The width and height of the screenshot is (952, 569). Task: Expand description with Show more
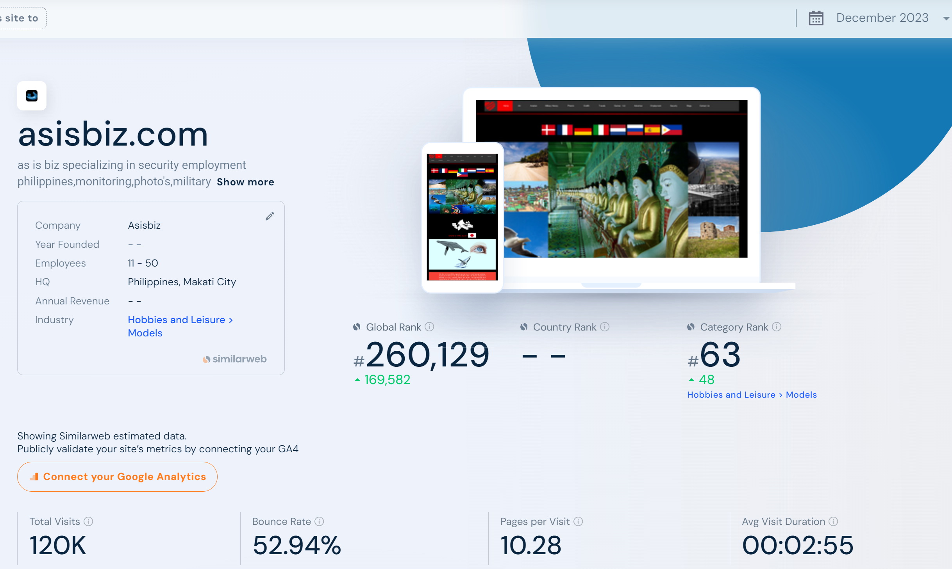(245, 182)
